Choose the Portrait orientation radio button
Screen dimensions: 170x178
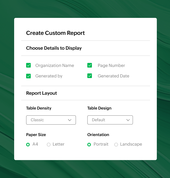pos(89,144)
